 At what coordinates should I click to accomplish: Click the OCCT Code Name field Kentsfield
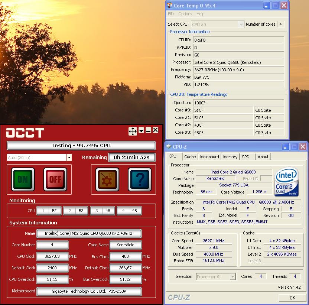coord(126,245)
